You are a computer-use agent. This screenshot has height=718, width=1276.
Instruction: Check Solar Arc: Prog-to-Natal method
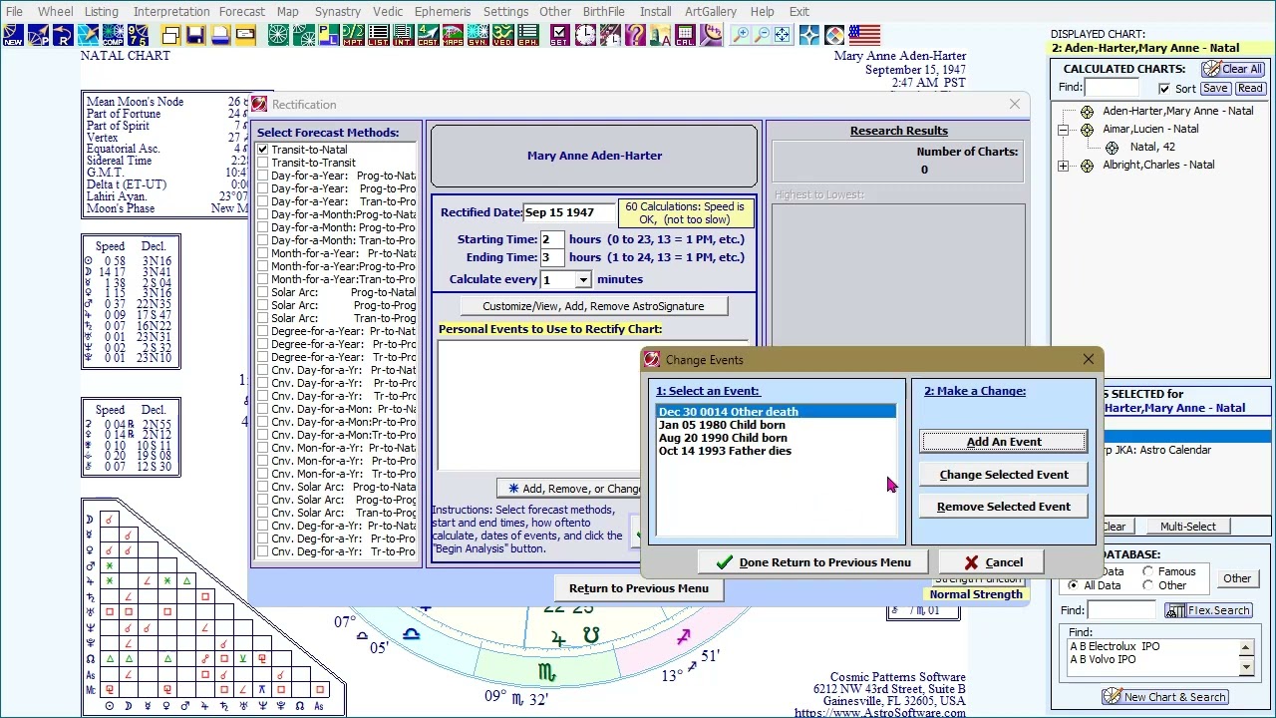pyautogui.click(x=263, y=292)
